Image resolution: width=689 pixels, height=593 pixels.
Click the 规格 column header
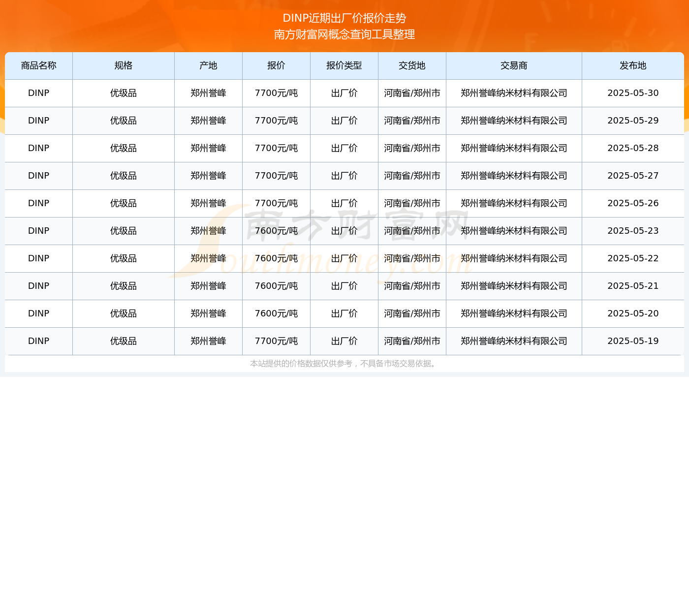tap(124, 65)
